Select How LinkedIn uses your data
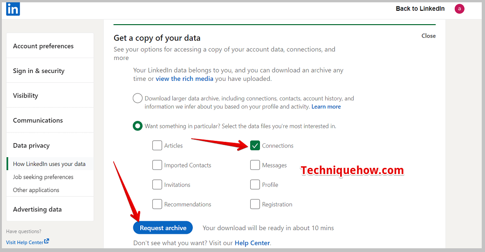The image size is (485, 252). click(x=50, y=164)
